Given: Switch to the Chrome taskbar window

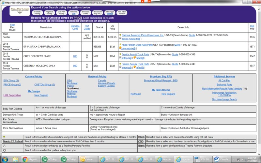Looking at the screenshot, I should tap(31, 159).
